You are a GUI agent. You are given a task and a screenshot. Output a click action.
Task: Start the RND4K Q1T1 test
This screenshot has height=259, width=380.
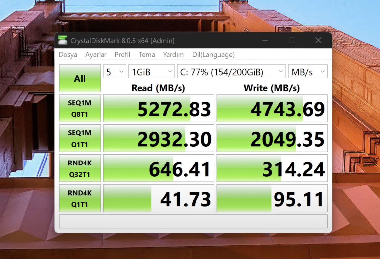[80, 198]
